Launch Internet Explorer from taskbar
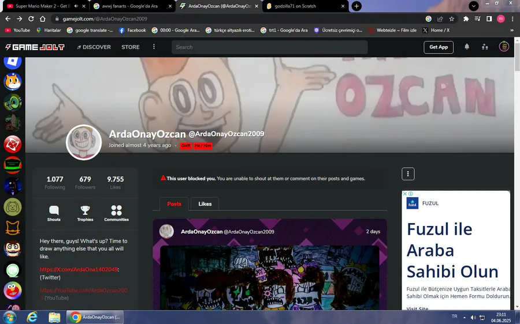The width and height of the screenshot is (520, 324). [x=32, y=318]
